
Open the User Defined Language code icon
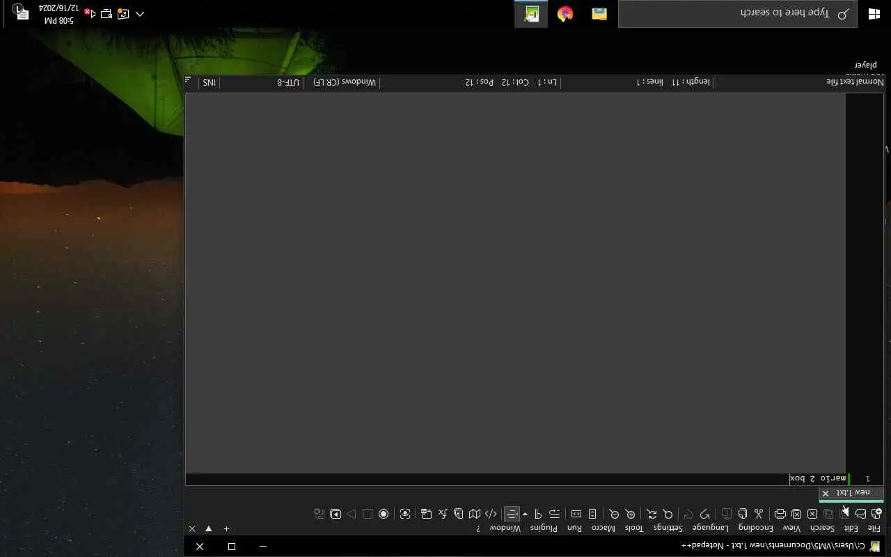click(491, 514)
